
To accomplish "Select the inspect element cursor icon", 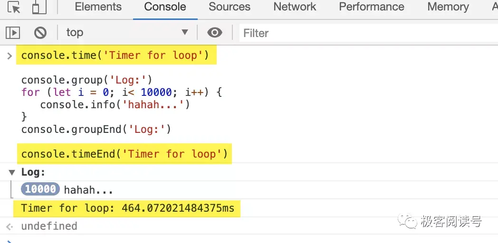I will pos(14,8).
